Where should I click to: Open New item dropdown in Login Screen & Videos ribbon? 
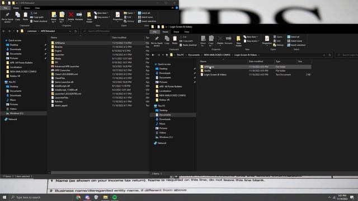point(251,37)
